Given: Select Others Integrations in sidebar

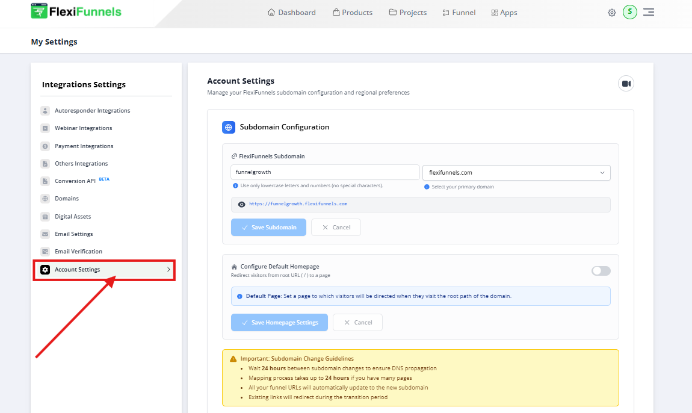Looking at the screenshot, I should click(x=81, y=164).
